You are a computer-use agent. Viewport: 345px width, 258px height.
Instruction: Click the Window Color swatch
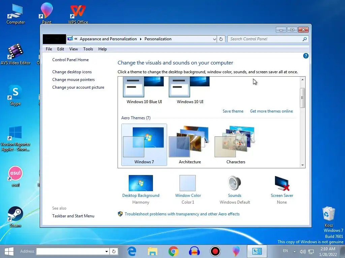187,183
